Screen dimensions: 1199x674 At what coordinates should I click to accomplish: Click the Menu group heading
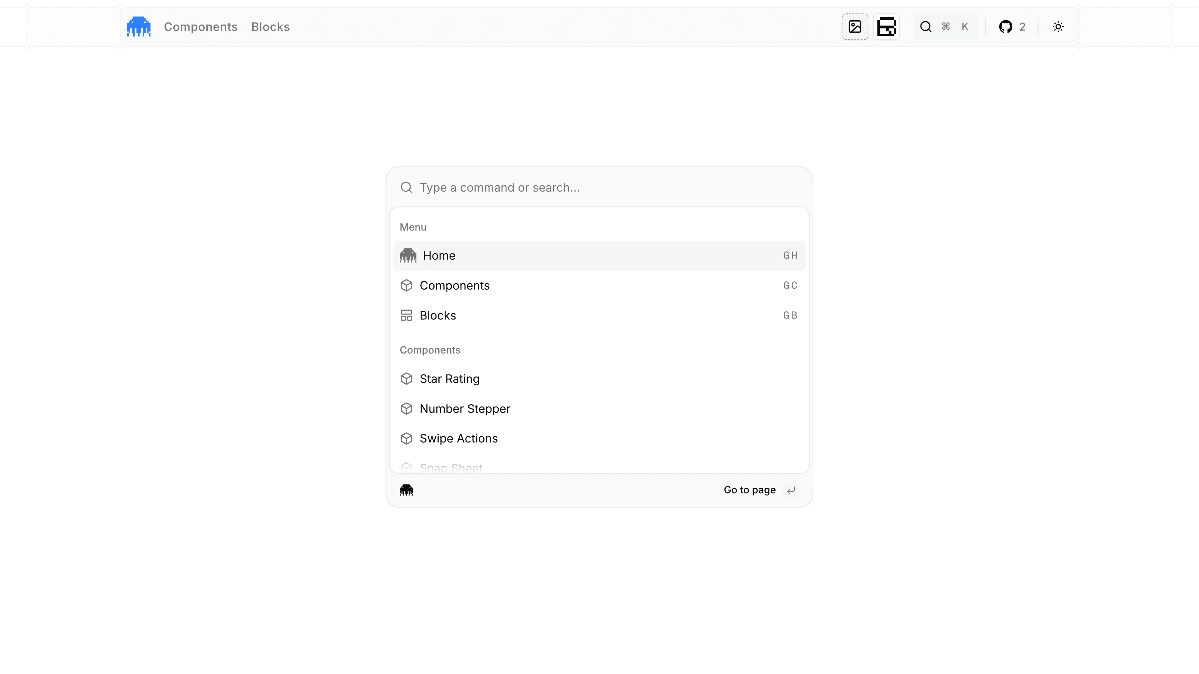(413, 227)
